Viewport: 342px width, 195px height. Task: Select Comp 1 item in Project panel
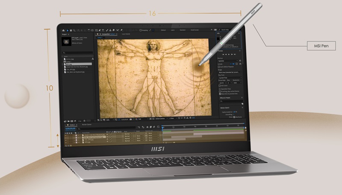(x=69, y=61)
